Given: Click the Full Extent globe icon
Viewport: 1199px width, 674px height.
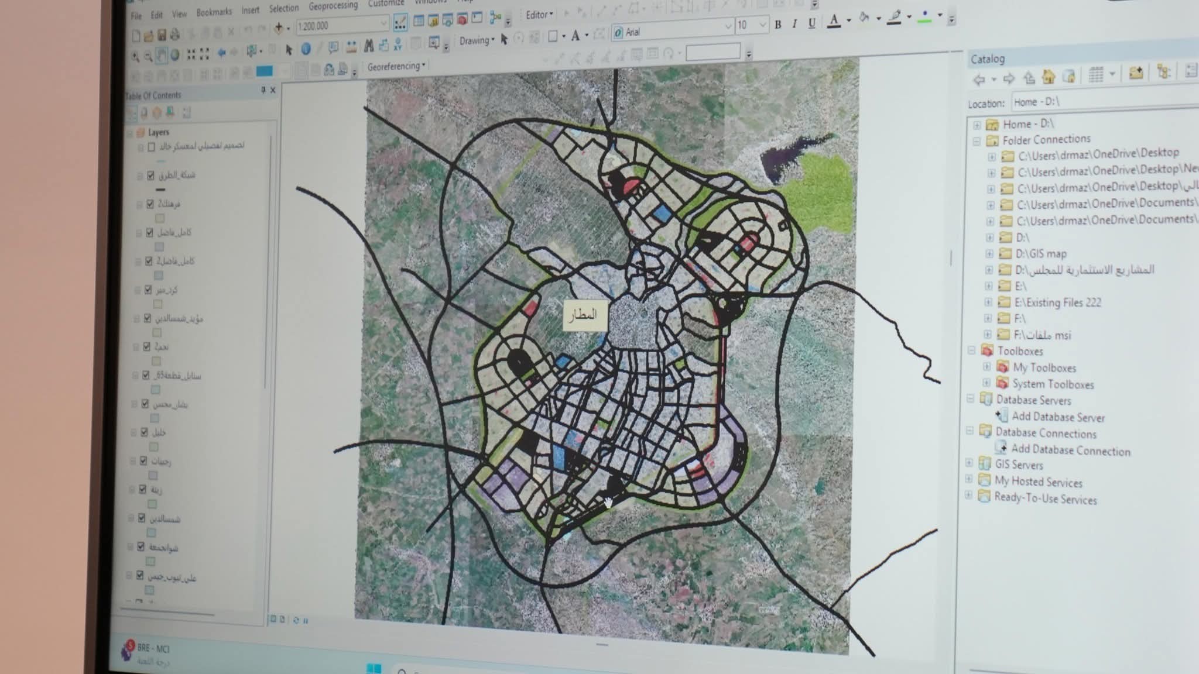Looking at the screenshot, I should pos(174,56).
